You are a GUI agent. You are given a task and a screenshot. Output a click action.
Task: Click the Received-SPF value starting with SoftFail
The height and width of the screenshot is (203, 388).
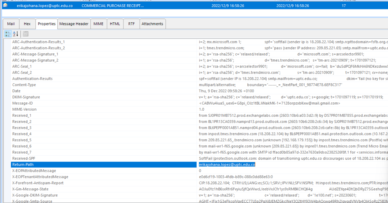tap(293, 158)
